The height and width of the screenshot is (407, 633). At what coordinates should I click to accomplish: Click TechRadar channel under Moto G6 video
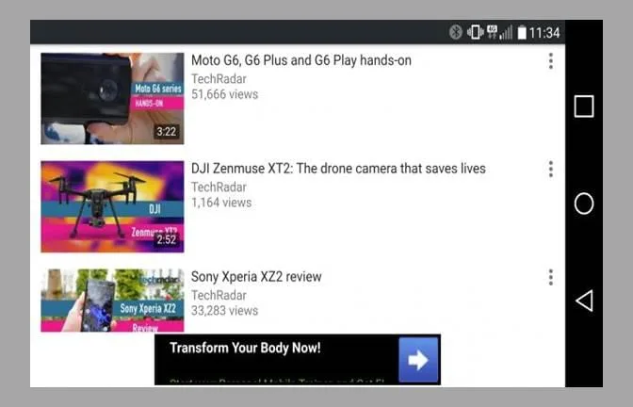coord(219,79)
